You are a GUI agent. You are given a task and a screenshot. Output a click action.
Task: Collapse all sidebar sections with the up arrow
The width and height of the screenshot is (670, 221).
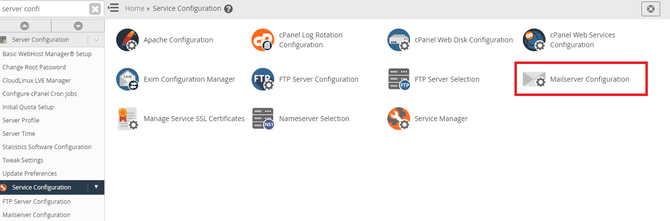[25, 26]
